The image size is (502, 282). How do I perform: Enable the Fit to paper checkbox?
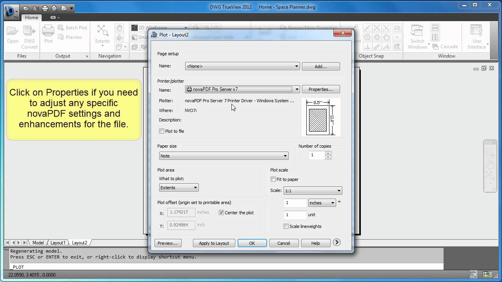[x=273, y=179]
